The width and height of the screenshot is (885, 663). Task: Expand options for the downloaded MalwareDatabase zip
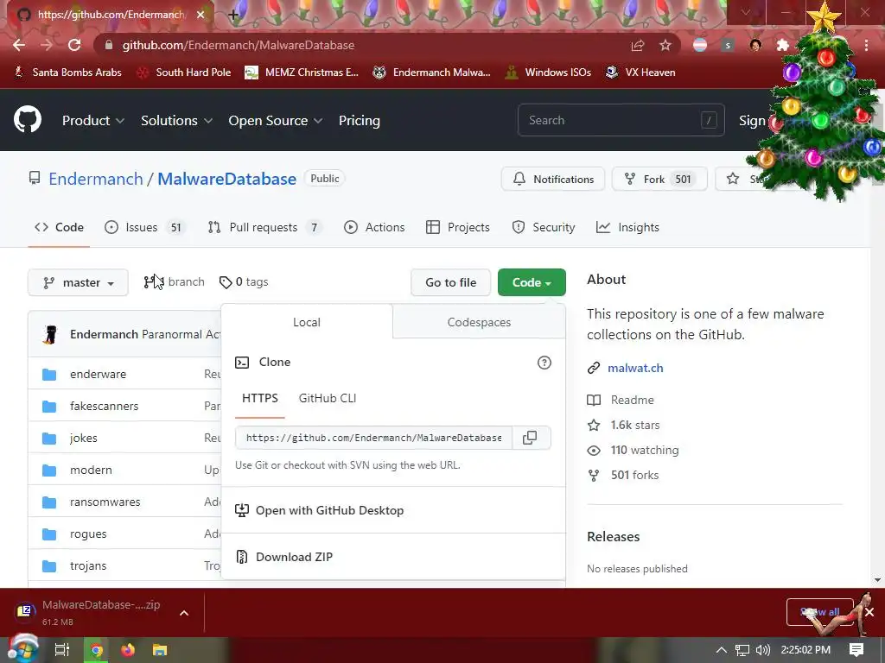[x=184, y=613]
